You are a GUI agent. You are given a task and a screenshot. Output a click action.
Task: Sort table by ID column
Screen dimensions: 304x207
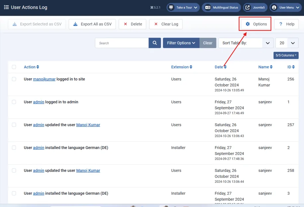pos(291,67)
